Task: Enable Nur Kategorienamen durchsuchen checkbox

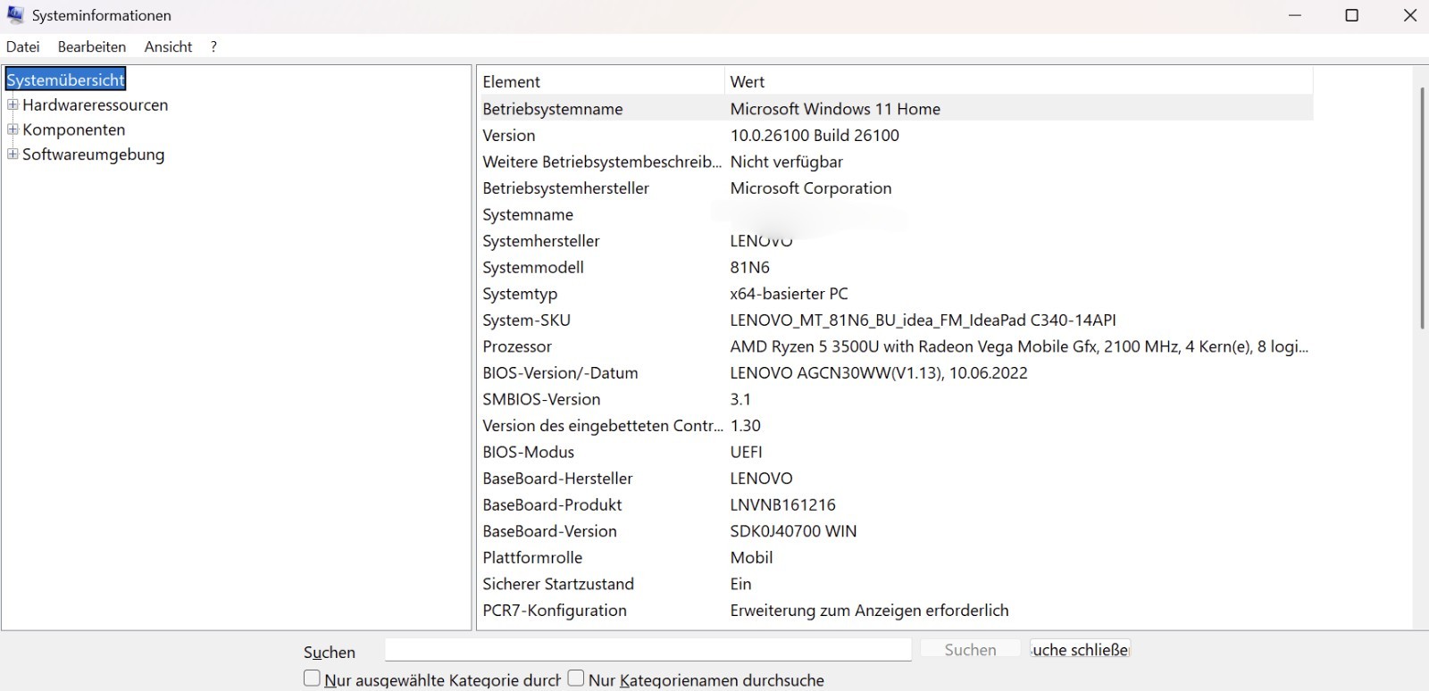Action: tap(576, 679)
